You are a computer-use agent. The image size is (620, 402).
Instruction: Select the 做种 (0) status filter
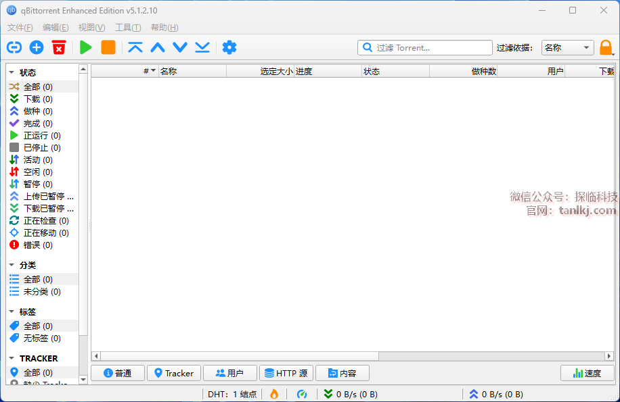click(37, 111)
